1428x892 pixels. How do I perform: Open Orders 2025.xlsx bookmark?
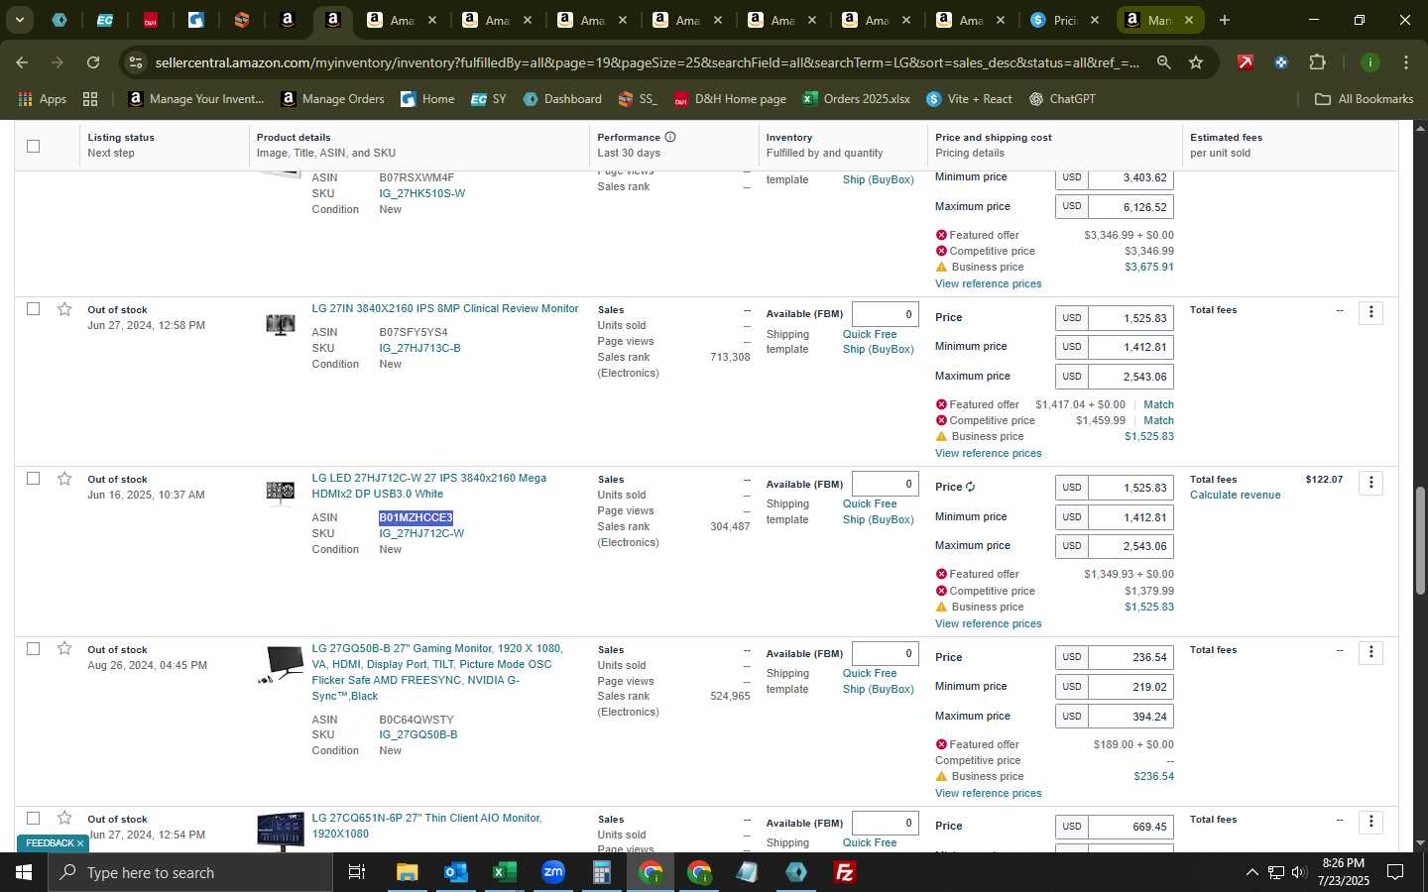(x=856, y=99)
